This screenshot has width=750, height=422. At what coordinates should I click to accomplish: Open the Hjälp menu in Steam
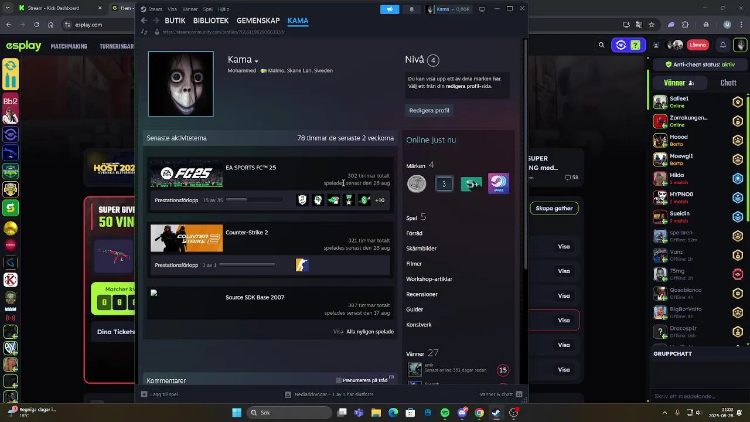tap(224, 9)
